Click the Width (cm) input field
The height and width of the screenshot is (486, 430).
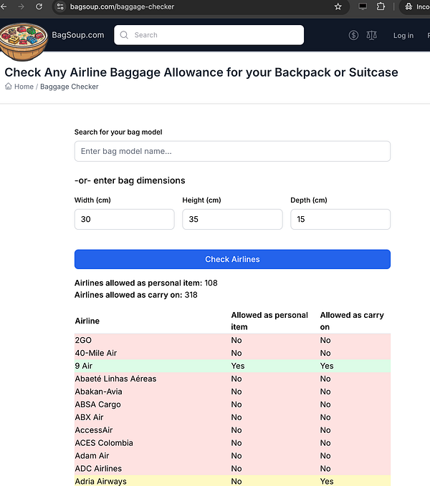coord(124,219)
